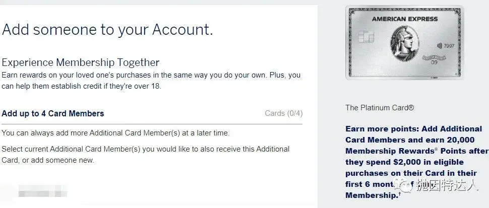Click the Add someone to your Account heading
Image resolution: width=489 pixels, height=208 pixels.
coord(107,29)
